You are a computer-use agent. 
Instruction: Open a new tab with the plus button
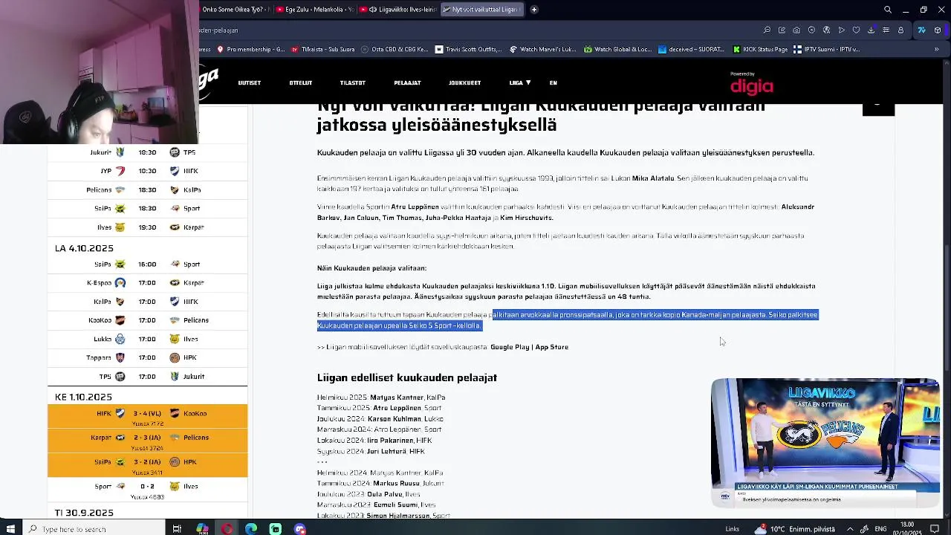coord(533,10)
